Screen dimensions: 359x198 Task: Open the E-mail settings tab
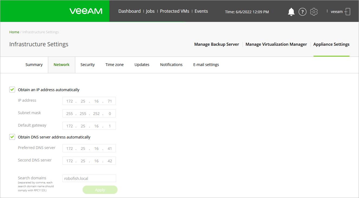point(206,65)
